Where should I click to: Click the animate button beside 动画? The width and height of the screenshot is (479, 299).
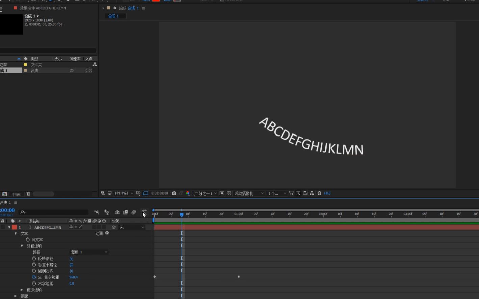coord(107,233)
